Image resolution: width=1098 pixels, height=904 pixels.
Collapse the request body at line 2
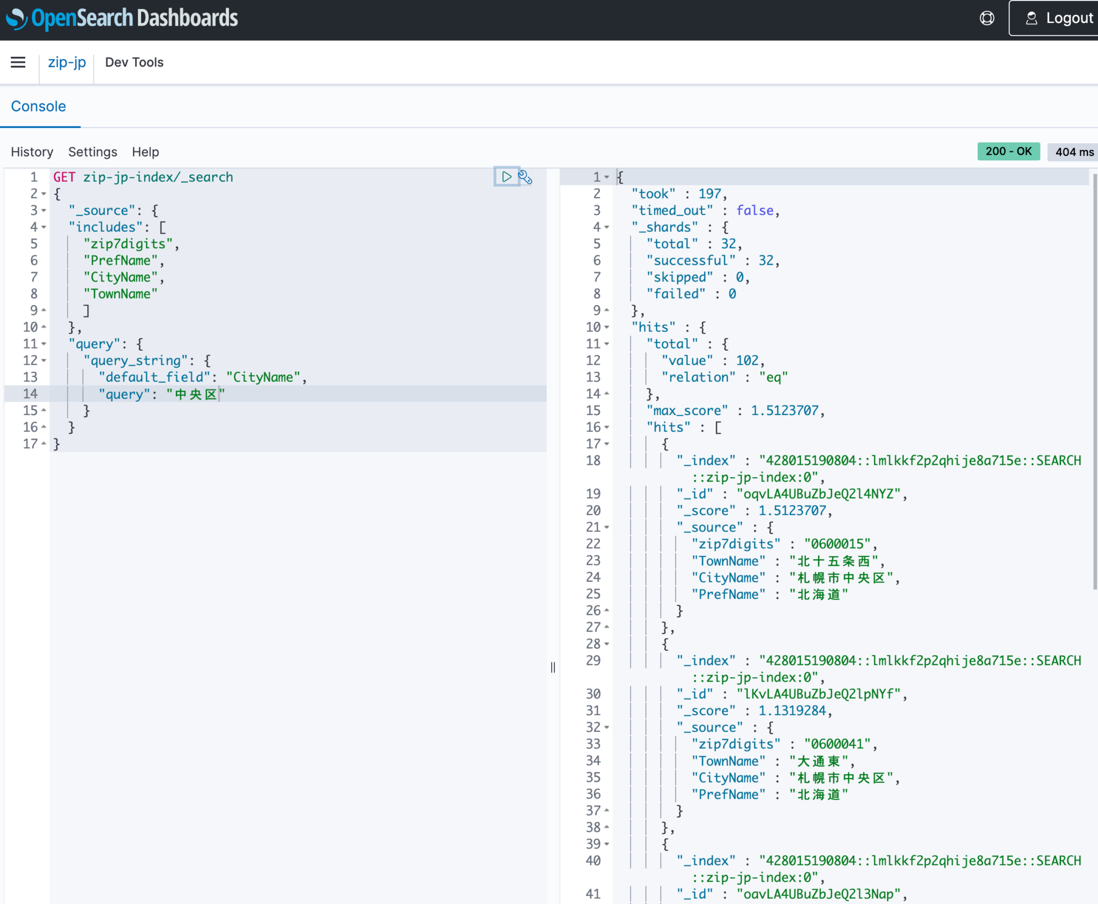click(42, 194)
